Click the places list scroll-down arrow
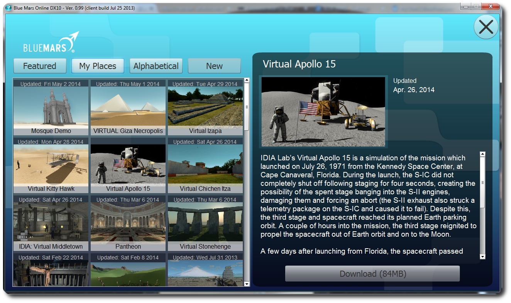The width and height of the screenshot is (511, 303). (247, 284)
